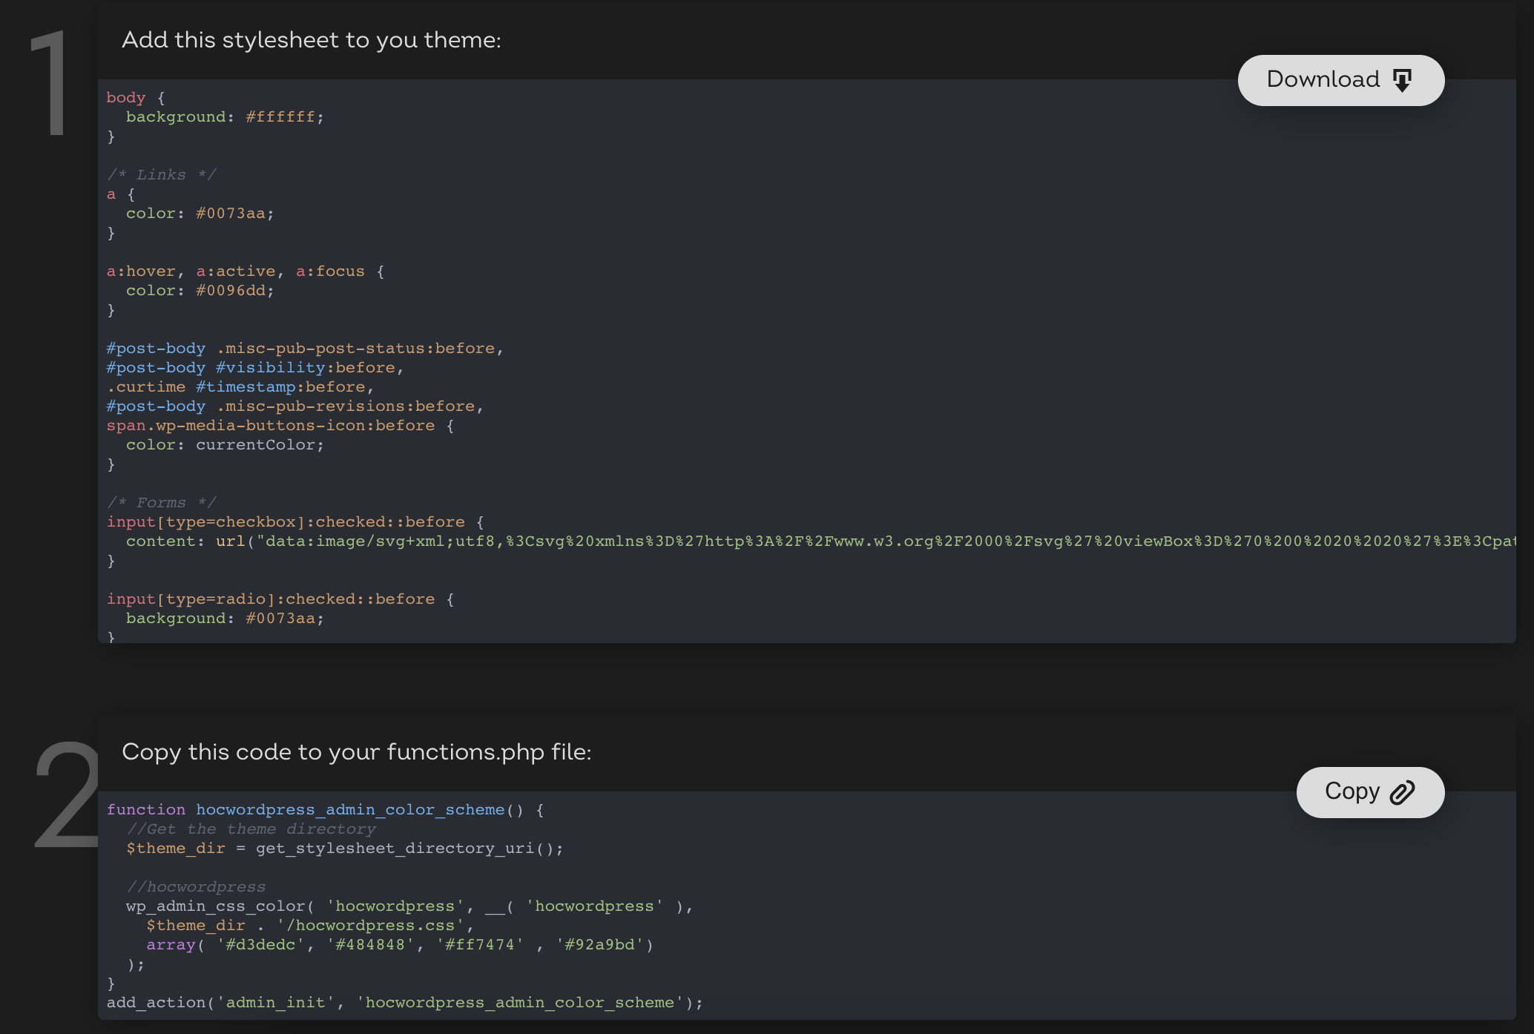
Task: Click the 'Add this stylesheet' heading
Action: point(311,40)
